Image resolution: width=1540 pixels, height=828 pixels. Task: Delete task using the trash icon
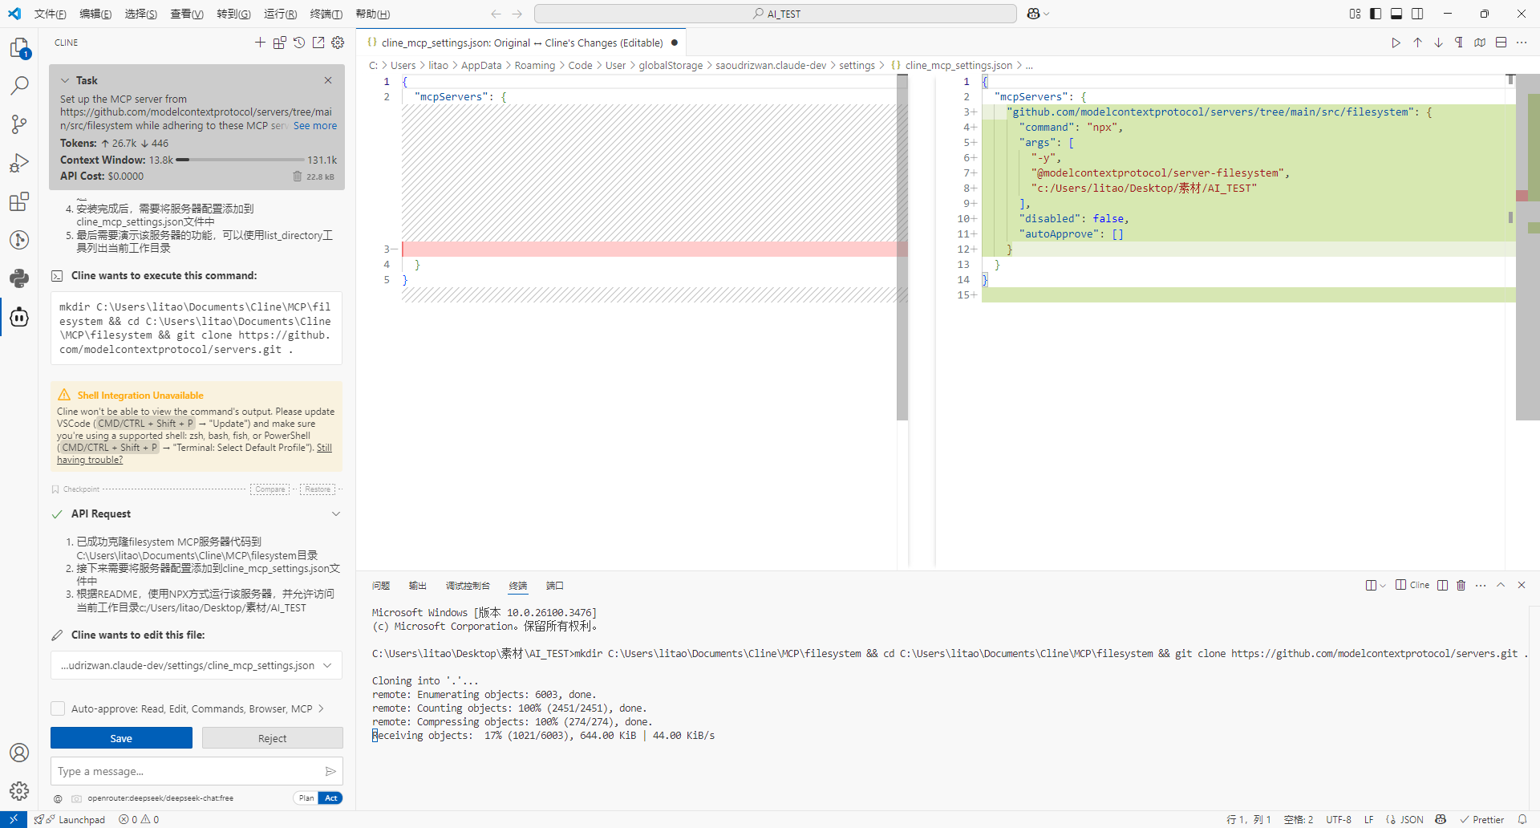[x=298, y=177]
